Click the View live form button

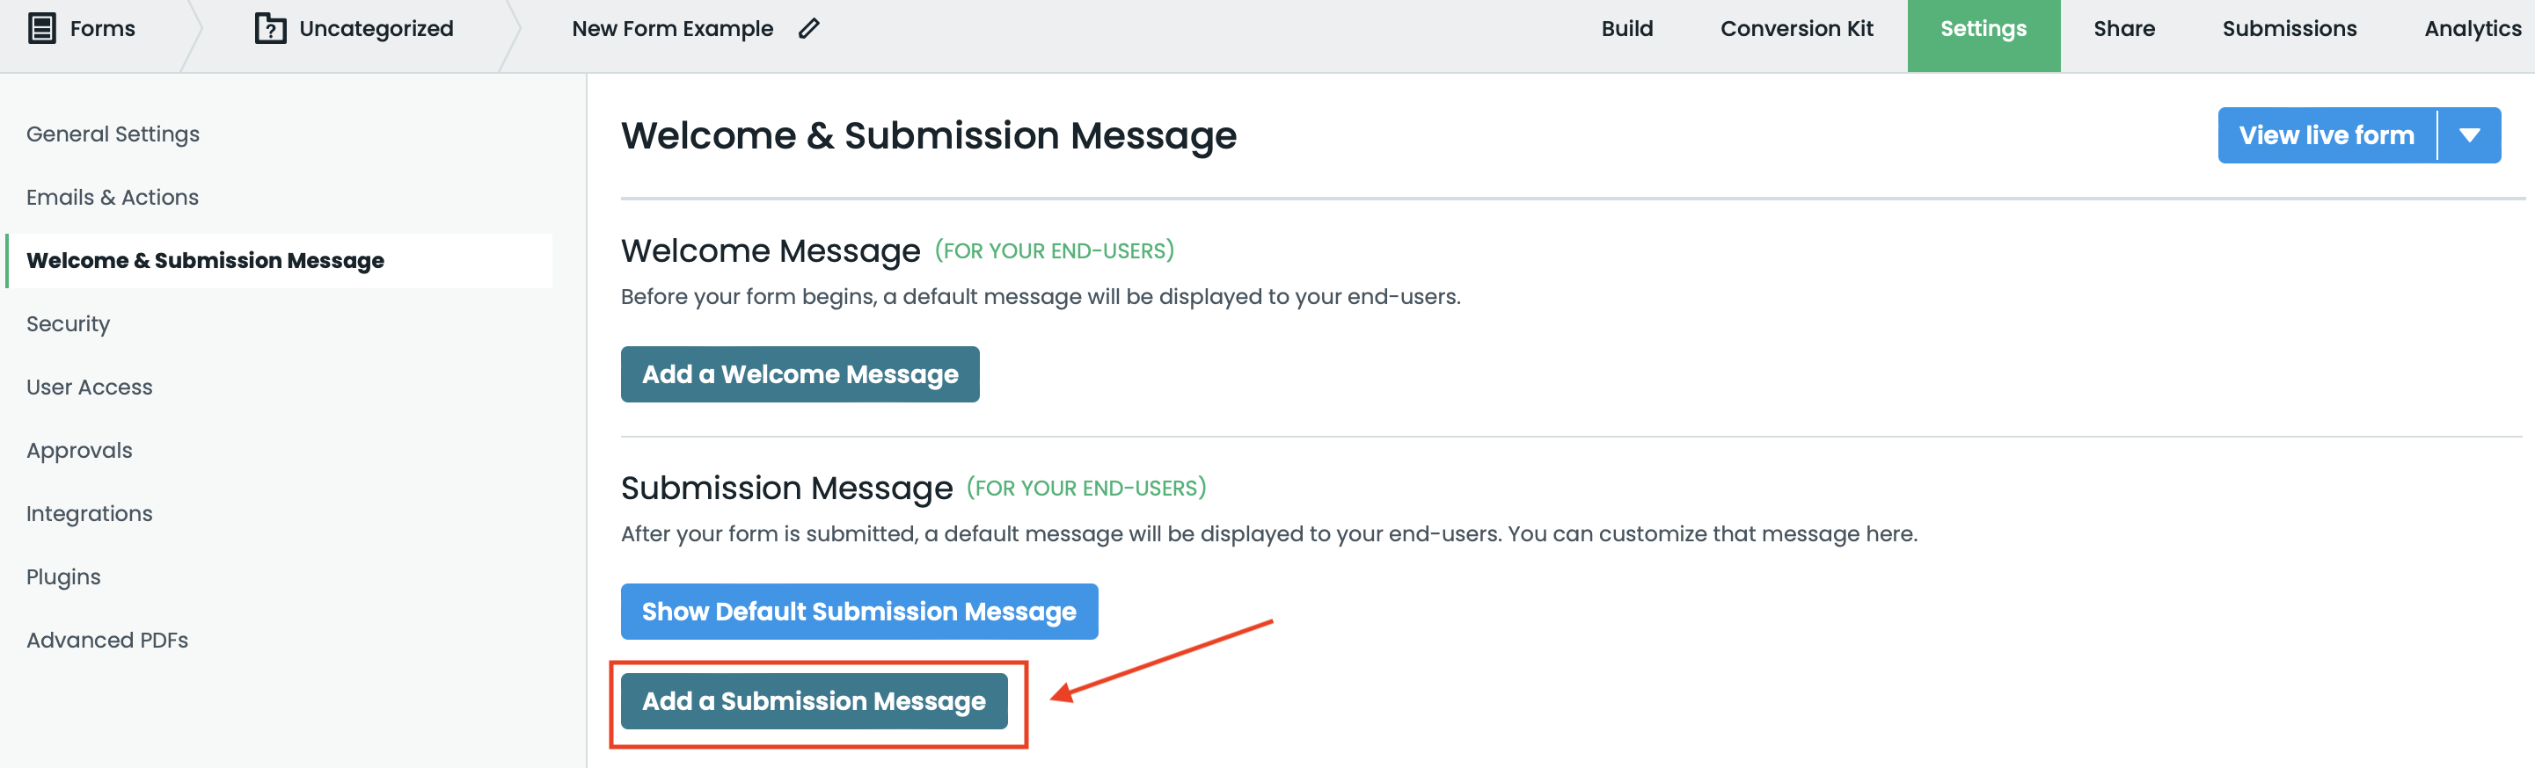2327,135
